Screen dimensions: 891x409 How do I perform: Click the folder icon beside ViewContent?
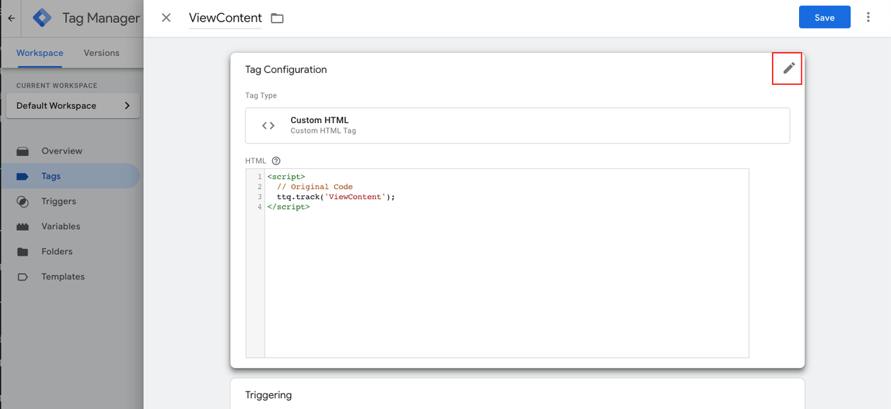[277, 18]
